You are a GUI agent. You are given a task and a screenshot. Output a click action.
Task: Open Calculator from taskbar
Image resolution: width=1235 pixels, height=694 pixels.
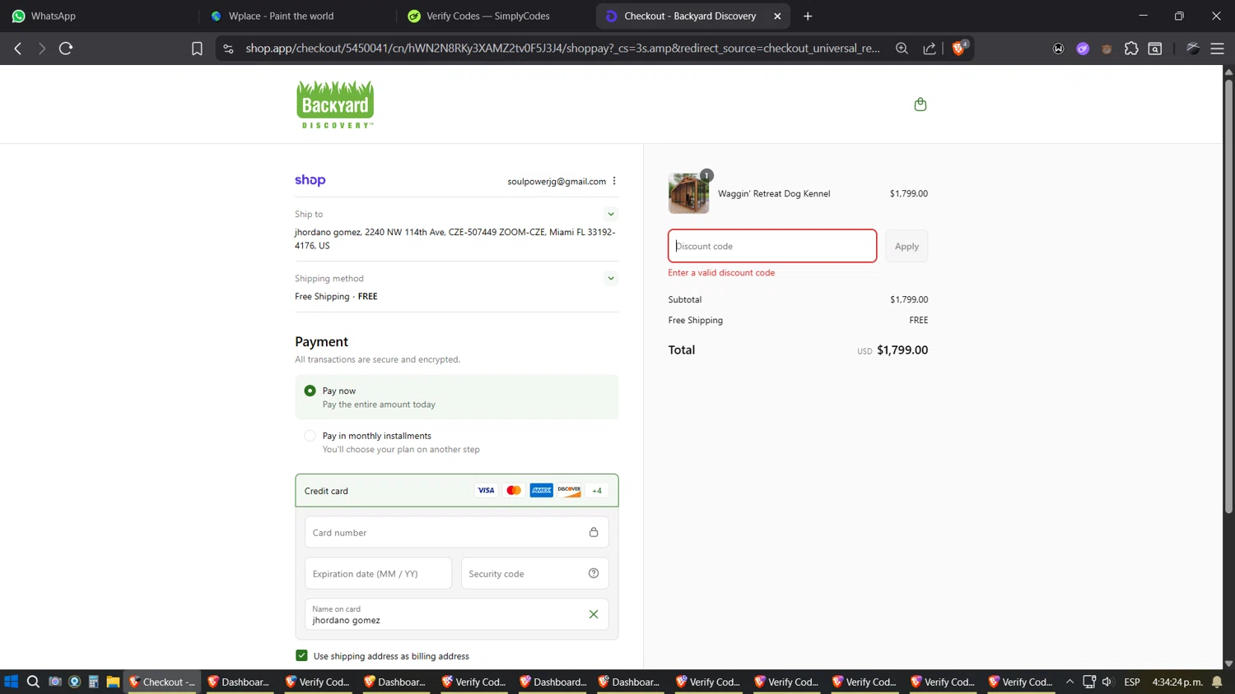tap(94, 682)
